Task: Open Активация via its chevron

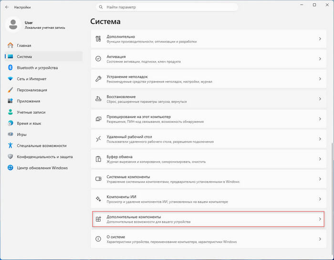Action: [320, 59]
